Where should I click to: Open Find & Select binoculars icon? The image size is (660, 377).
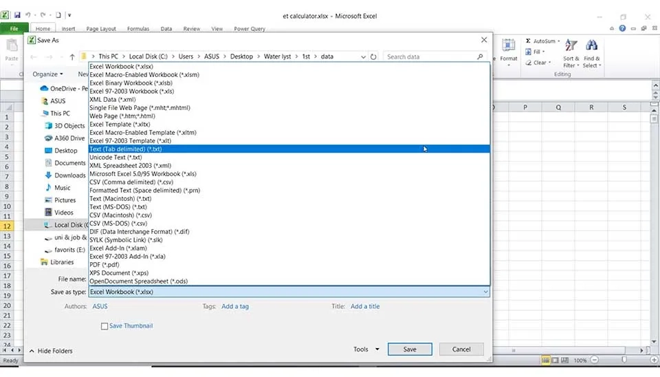pos(592,47)
